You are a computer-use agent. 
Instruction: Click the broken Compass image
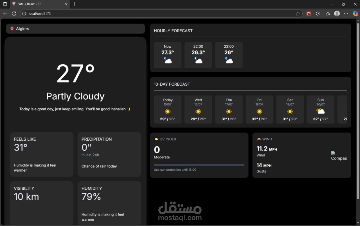tap(339, 156)
